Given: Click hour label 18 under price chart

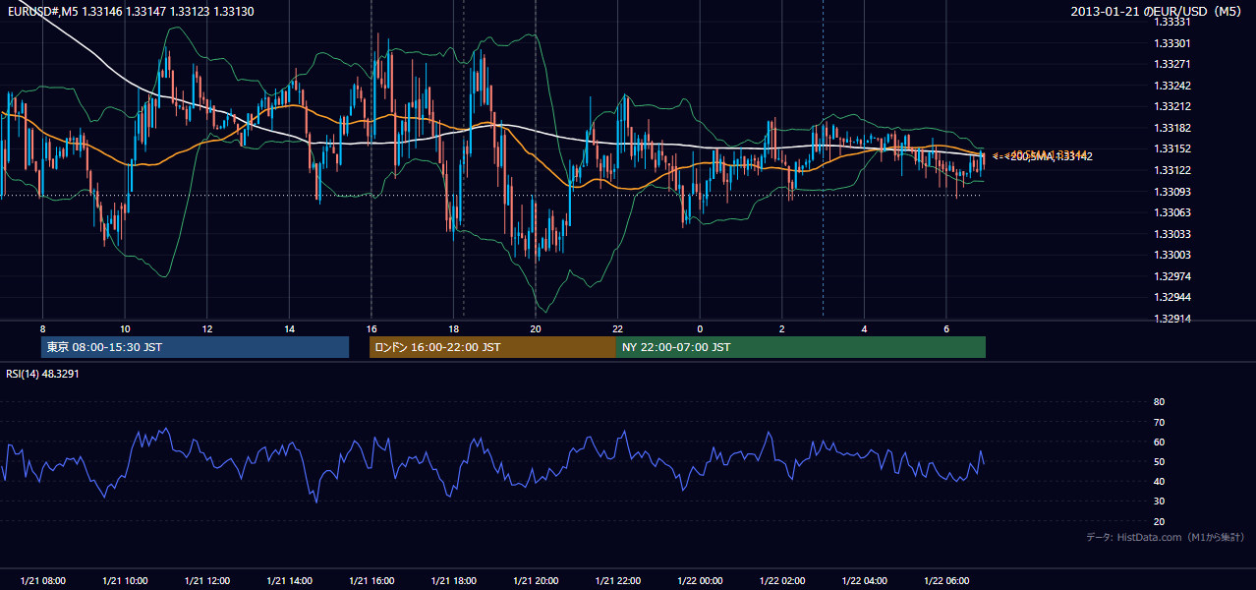Looking at the screenshot, I should [x=453, y=328].
